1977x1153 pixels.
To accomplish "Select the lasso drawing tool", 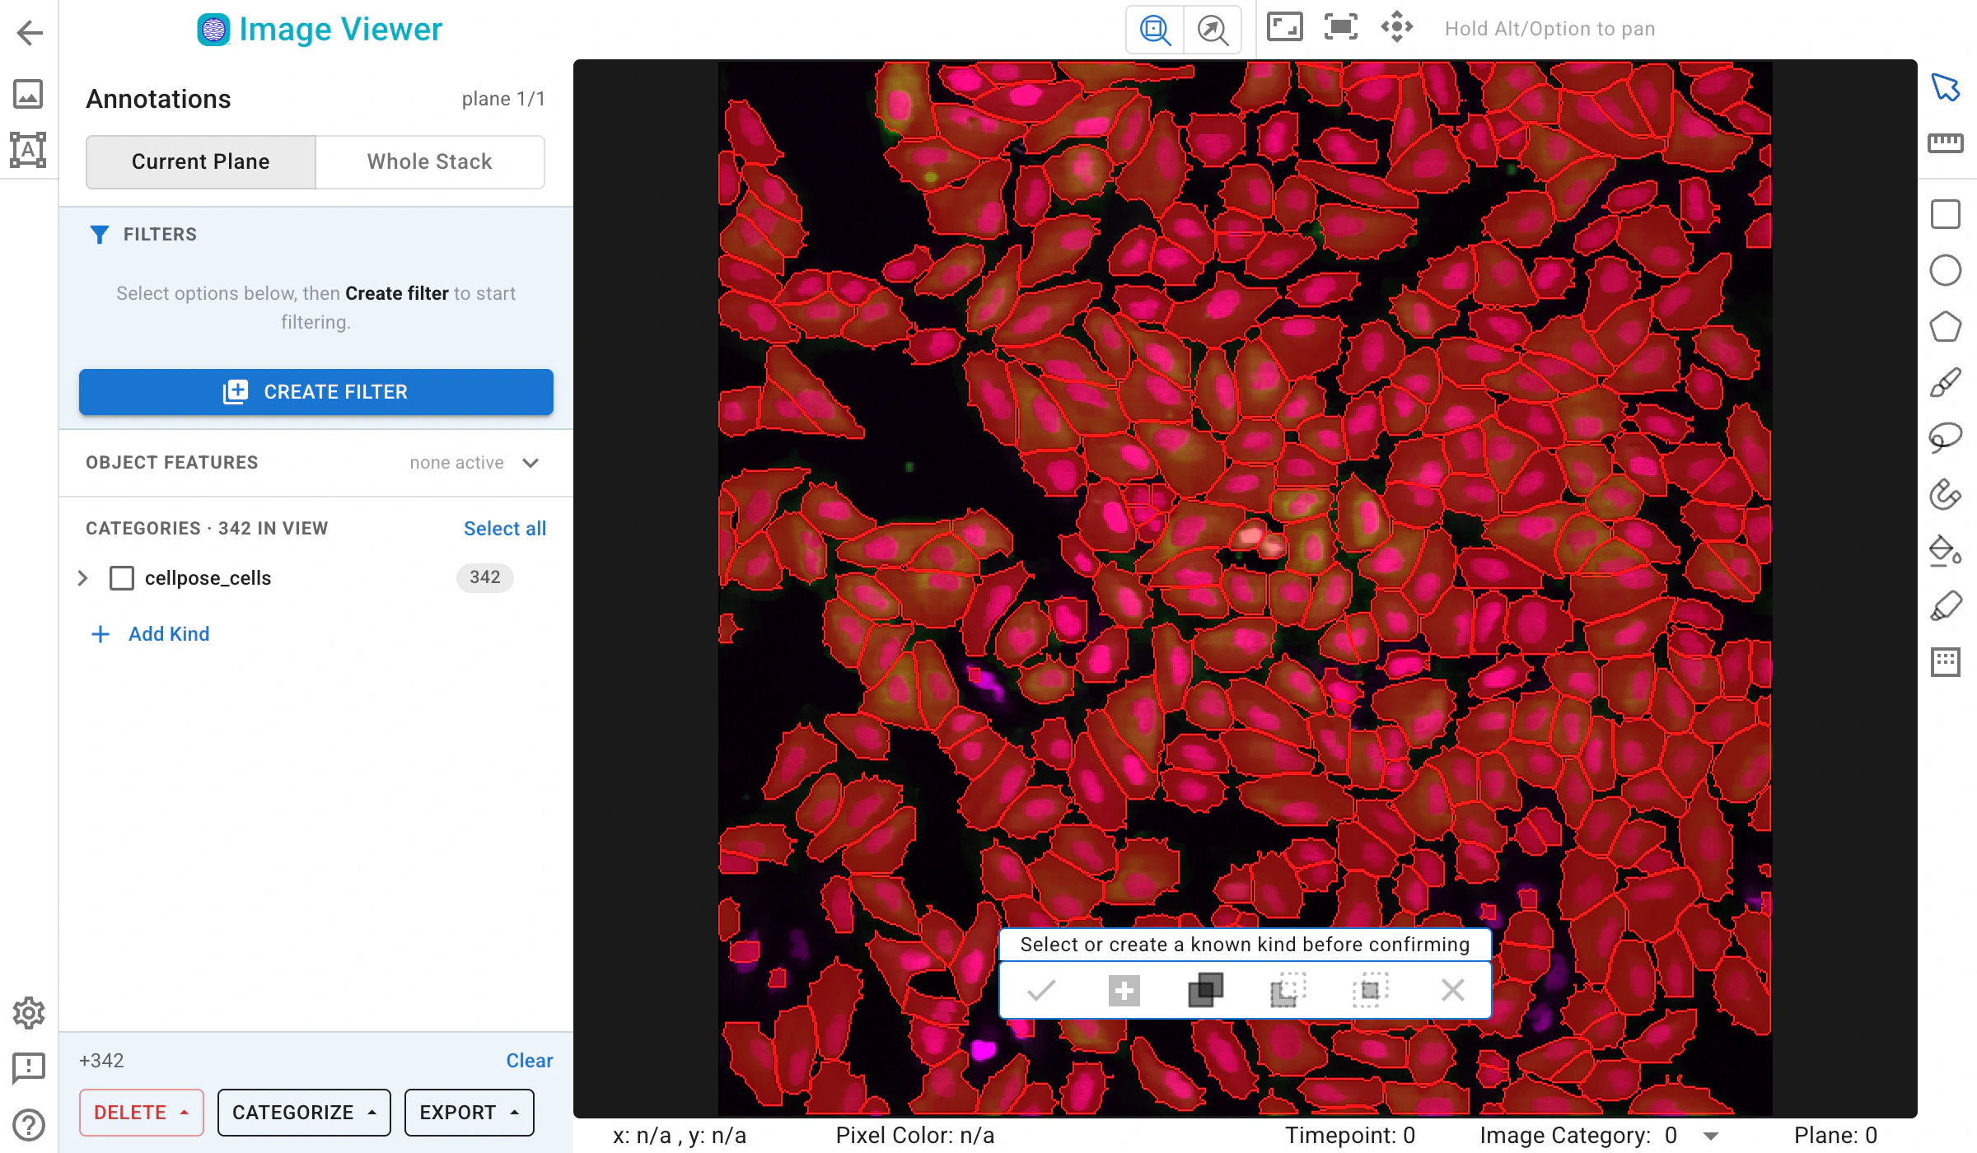I will point(1945,437).
